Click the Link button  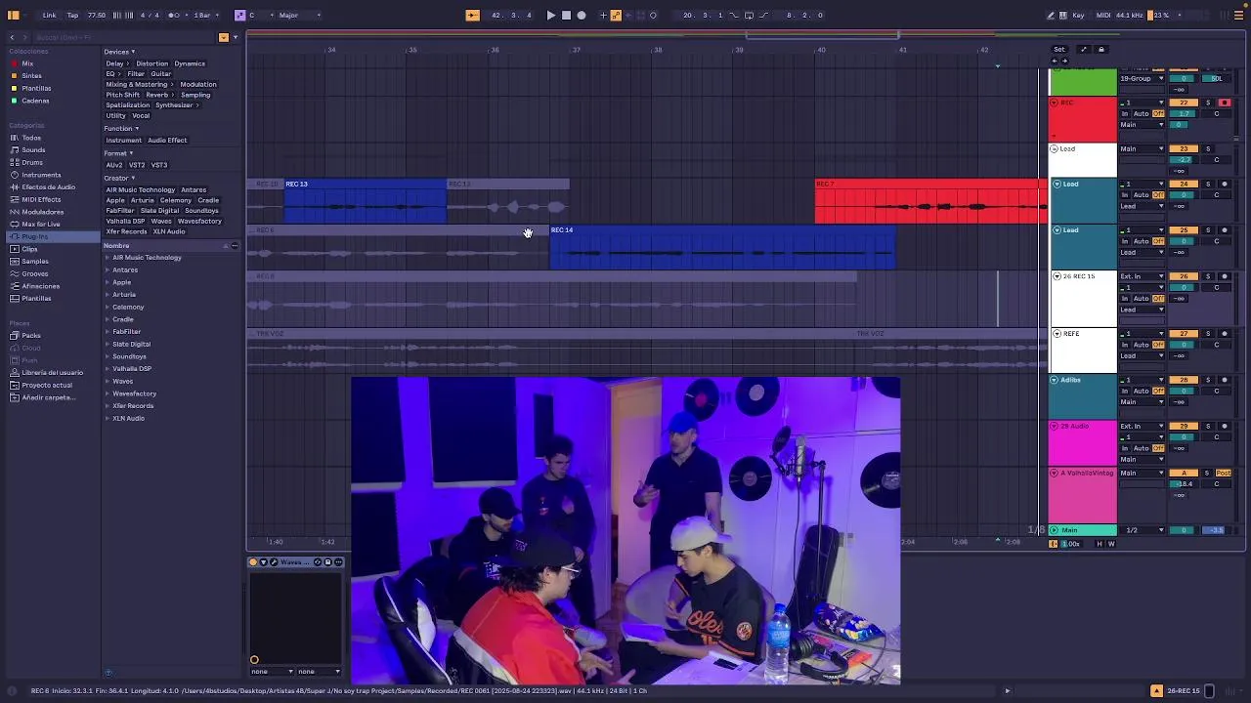[49, 15]
